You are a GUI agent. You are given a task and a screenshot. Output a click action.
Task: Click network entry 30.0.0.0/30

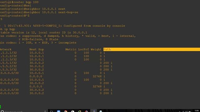pyautogui.click(x=9, y=83)
